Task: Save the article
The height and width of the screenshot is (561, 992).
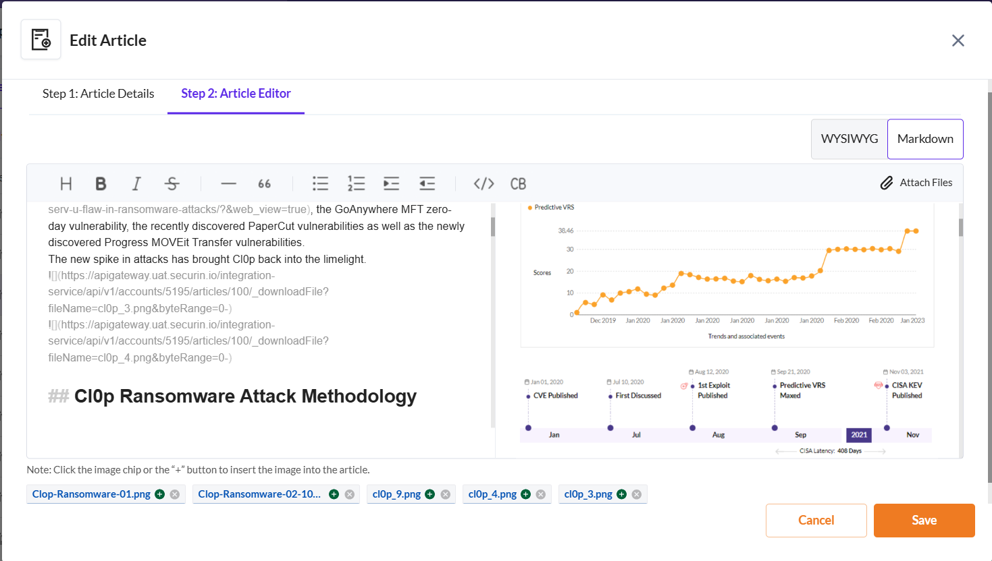Action: click(924, 521)
